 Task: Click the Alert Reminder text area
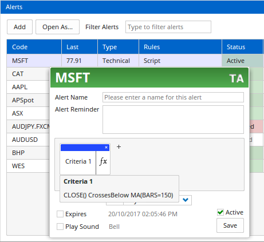[x=173, y=120]
